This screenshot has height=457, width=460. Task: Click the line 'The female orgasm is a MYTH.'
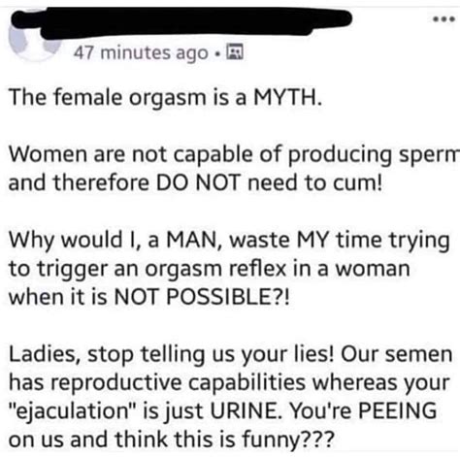[x=165, y=97]
